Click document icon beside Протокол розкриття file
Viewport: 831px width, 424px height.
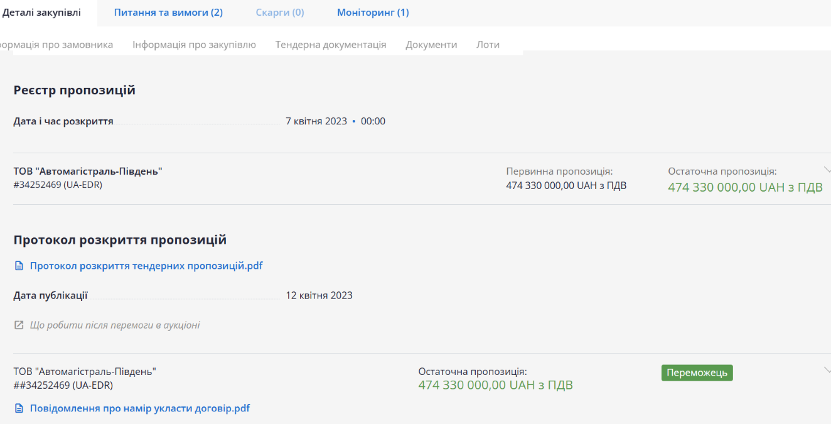point(19,266)
